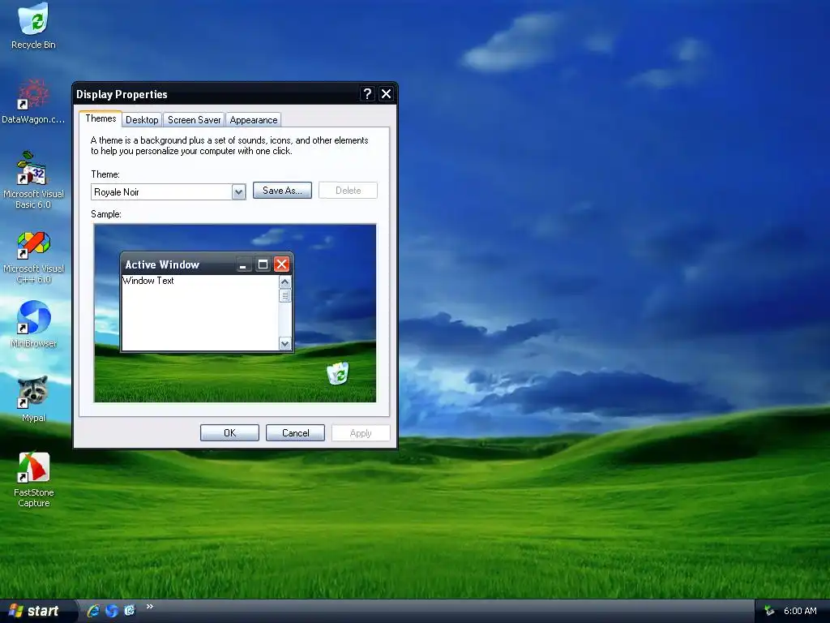Click the Display Properties title bar text
This screenshot has height=623, width=830.
pos(122,94)
